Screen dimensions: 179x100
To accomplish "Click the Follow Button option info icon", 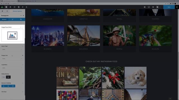I will 23,74.
